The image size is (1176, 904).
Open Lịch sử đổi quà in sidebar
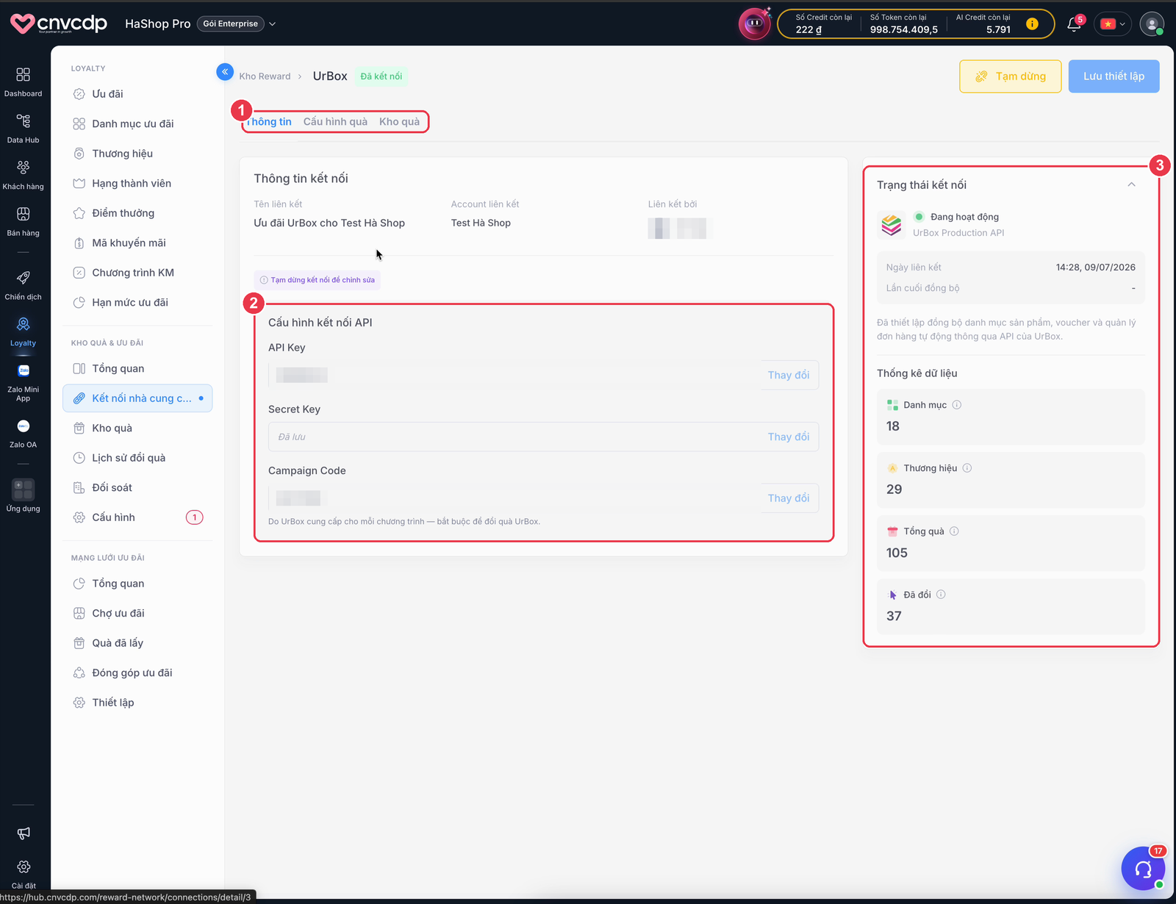137,458
